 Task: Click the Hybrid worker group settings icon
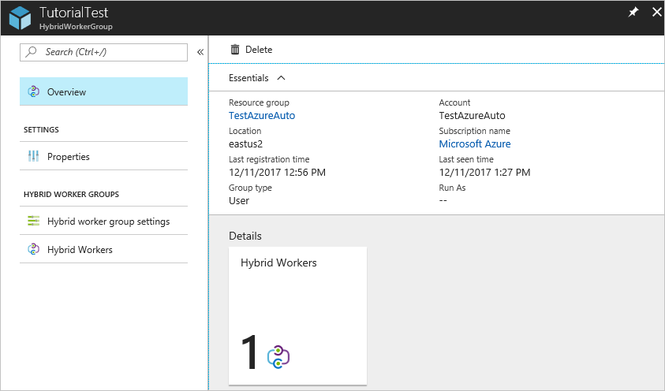[x=34, y=222]
